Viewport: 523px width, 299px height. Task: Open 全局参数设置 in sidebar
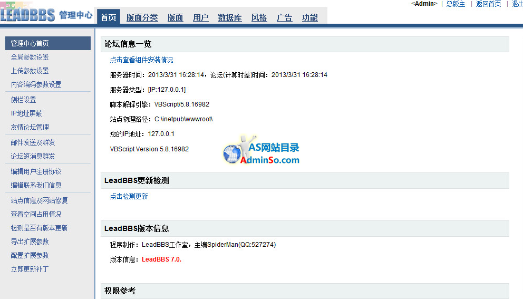tap(30, 57)
